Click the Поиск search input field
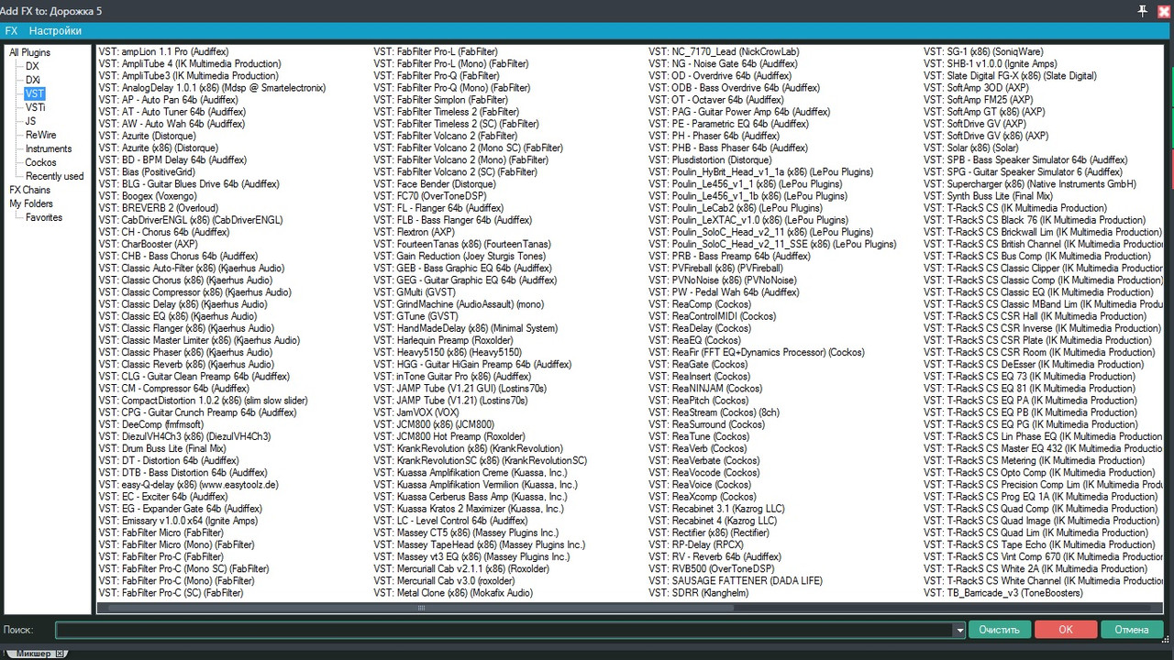Image resolution: width=1174 pixels, height=660 pixels. click(504, 630)
